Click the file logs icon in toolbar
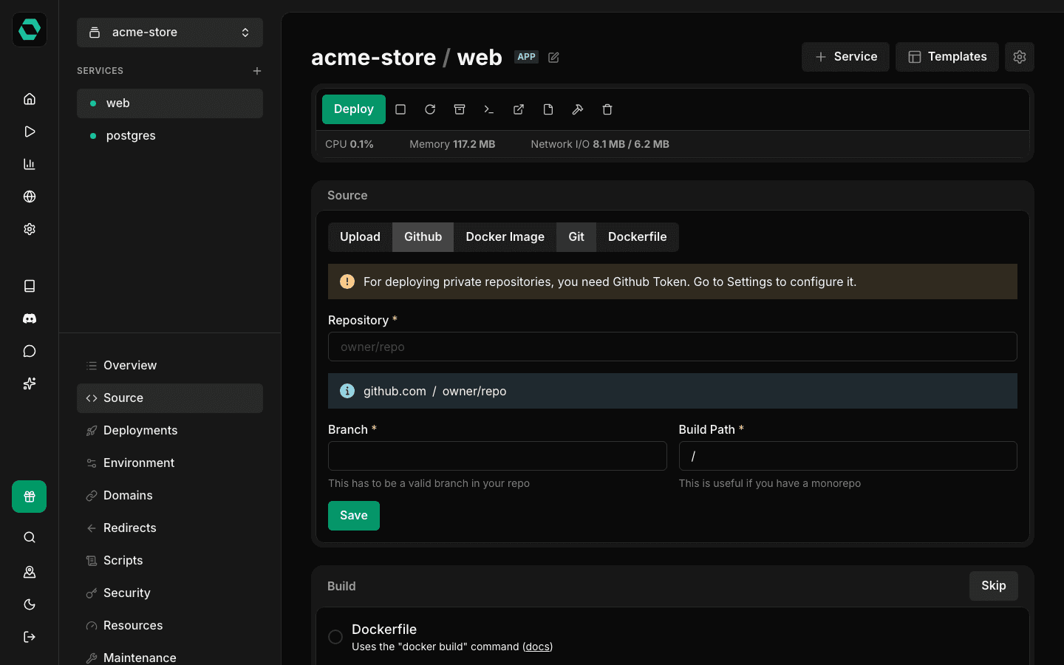 click(x=548, y=109)
